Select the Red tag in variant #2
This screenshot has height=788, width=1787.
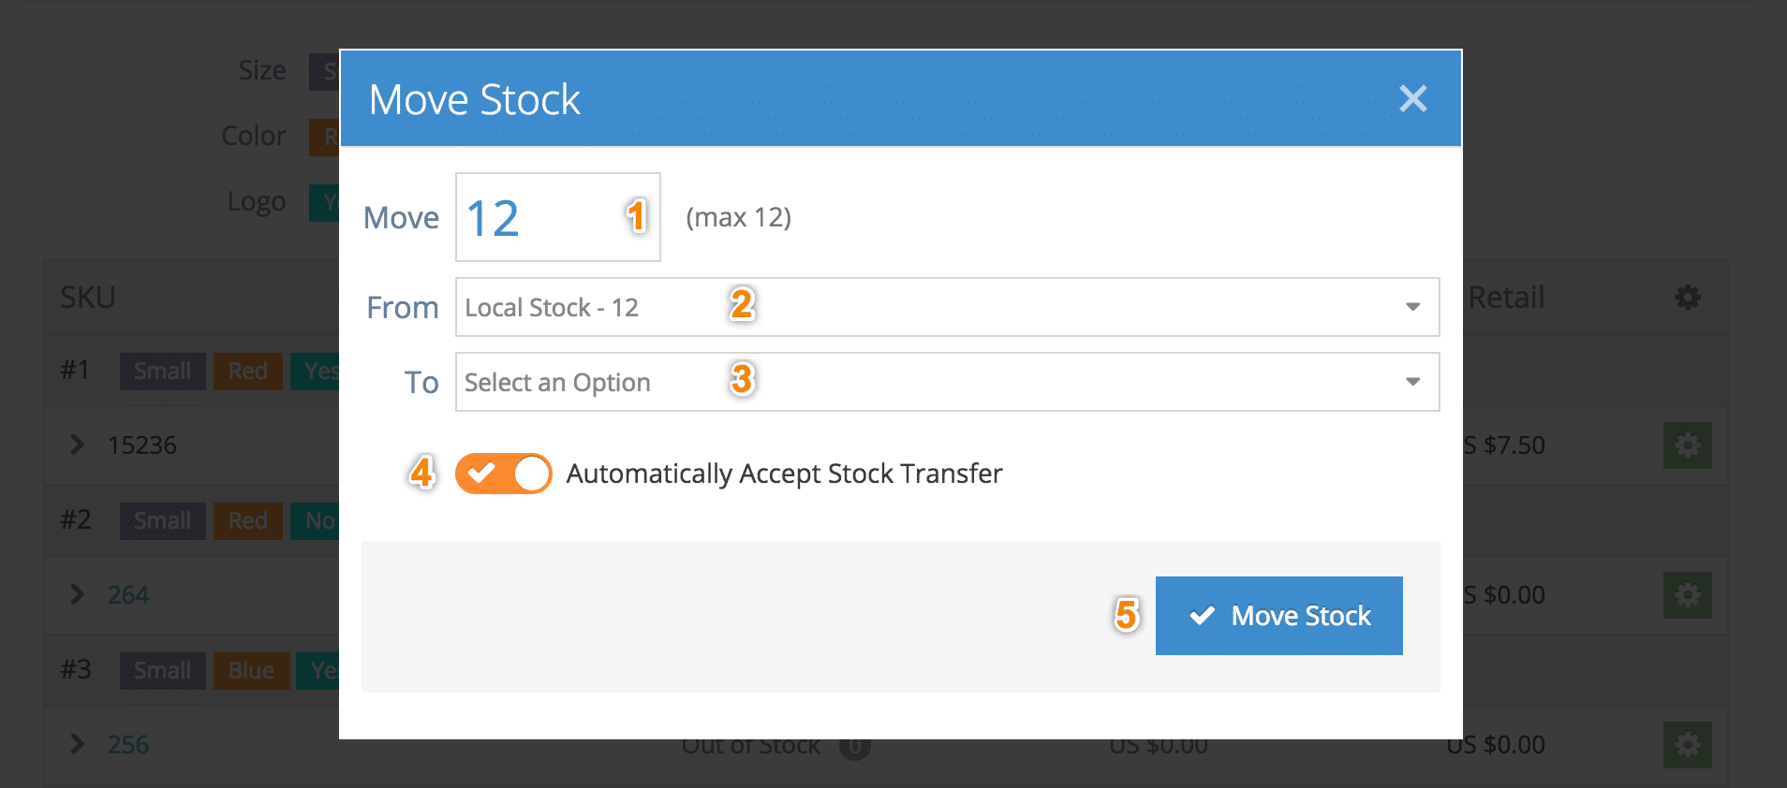(247, 521)
